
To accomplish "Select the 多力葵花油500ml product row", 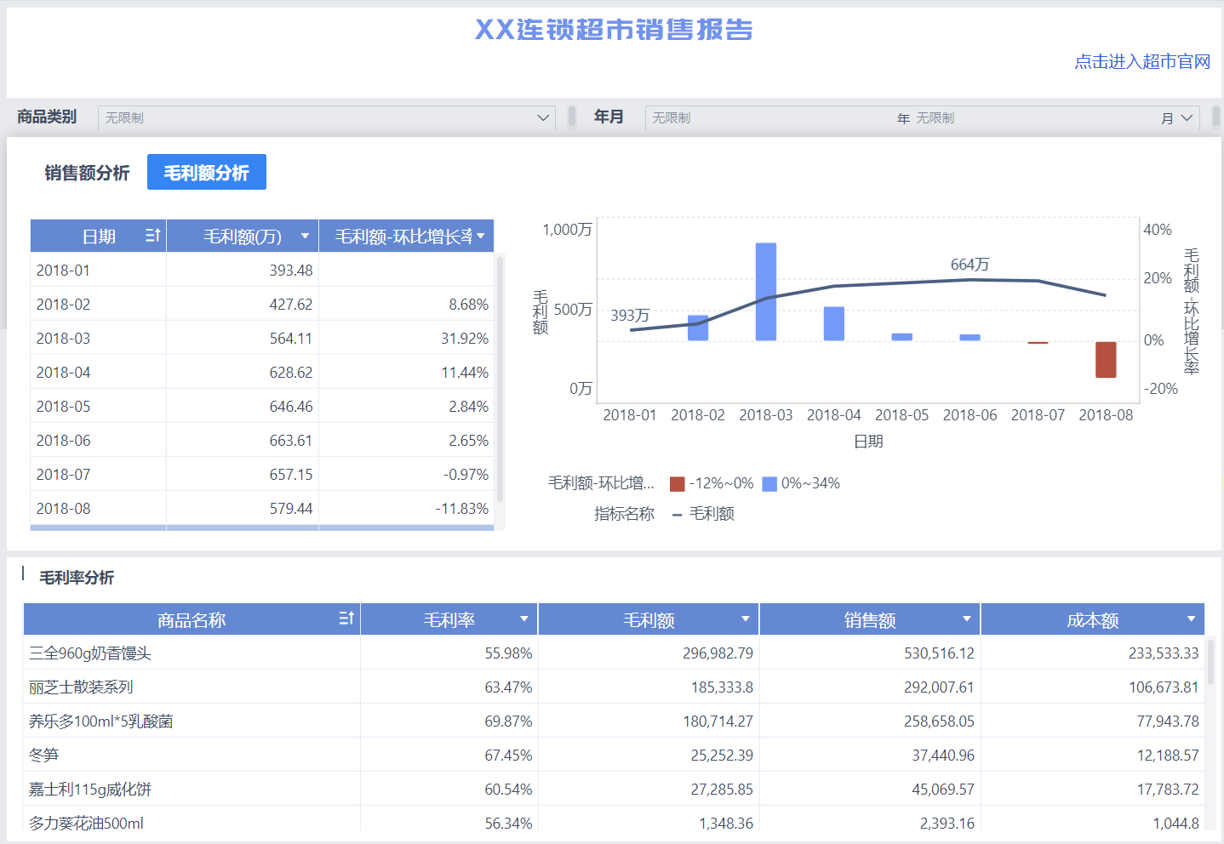I will pos(614,820).
